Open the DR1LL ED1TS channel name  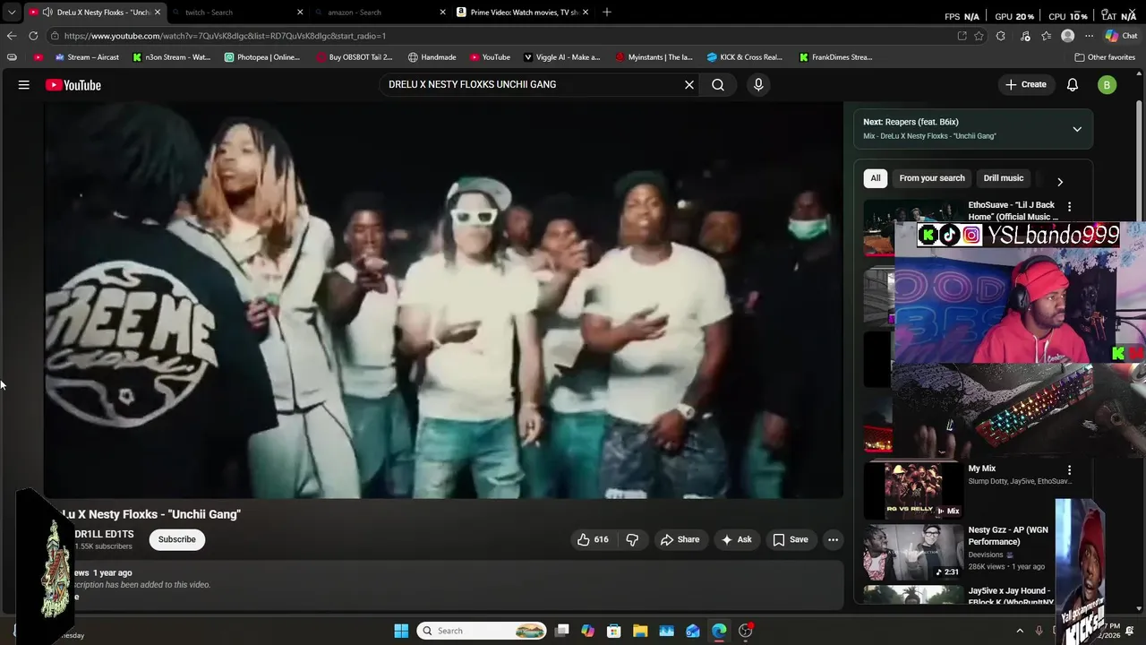click(x=104, y=534)
